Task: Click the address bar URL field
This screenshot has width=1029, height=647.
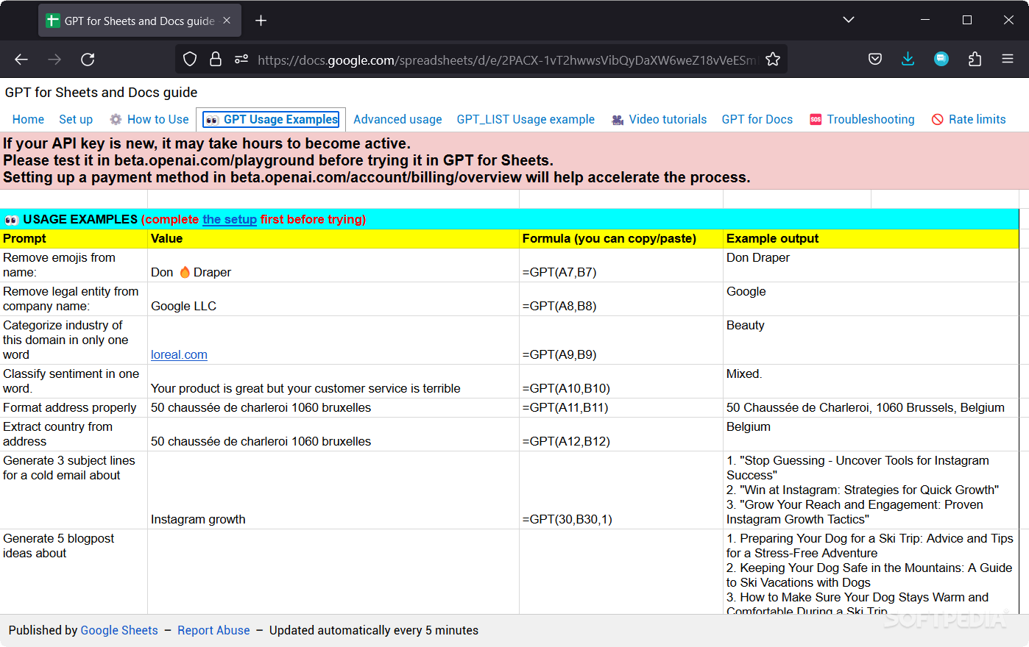Action: click(506, 60)
